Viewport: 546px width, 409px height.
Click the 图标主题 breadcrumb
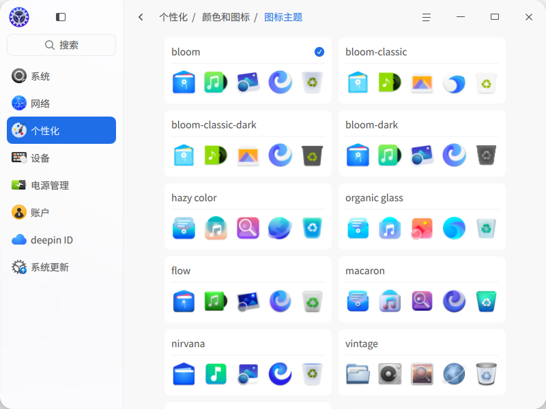(x=283, y=17)
